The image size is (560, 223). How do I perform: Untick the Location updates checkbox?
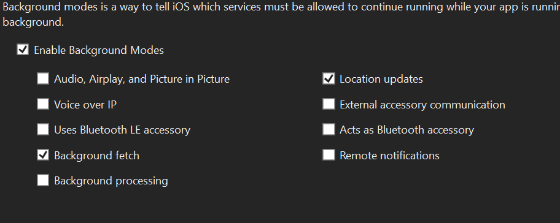click(x=329, y=78)
